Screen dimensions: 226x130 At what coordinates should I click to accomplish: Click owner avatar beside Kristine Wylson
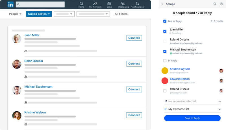point(221,70)
